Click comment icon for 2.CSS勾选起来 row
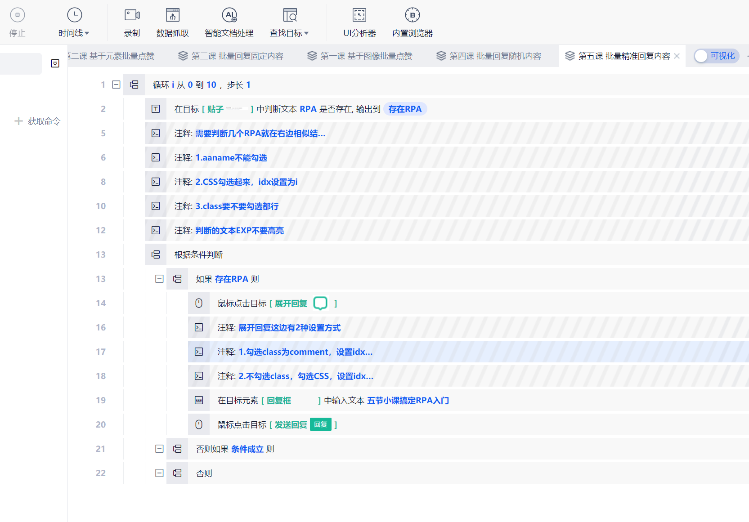 click(x=156, y=182)
